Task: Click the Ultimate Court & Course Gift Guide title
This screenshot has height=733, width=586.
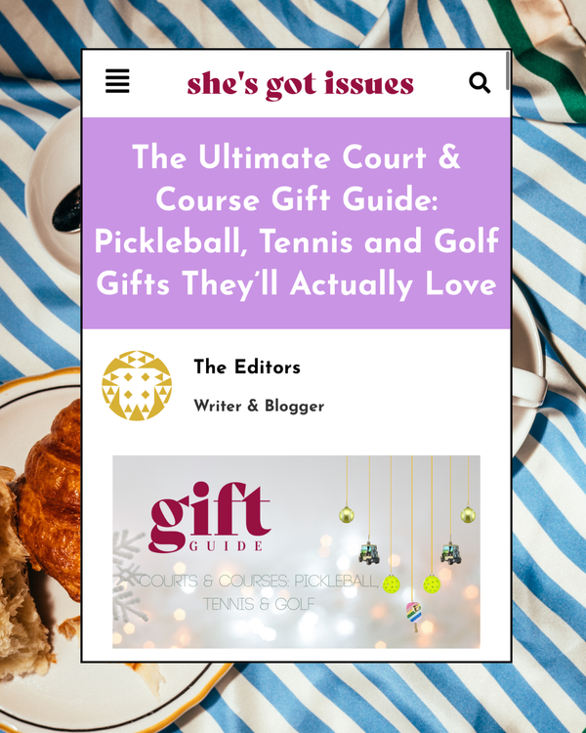Action: click(297, 220)
